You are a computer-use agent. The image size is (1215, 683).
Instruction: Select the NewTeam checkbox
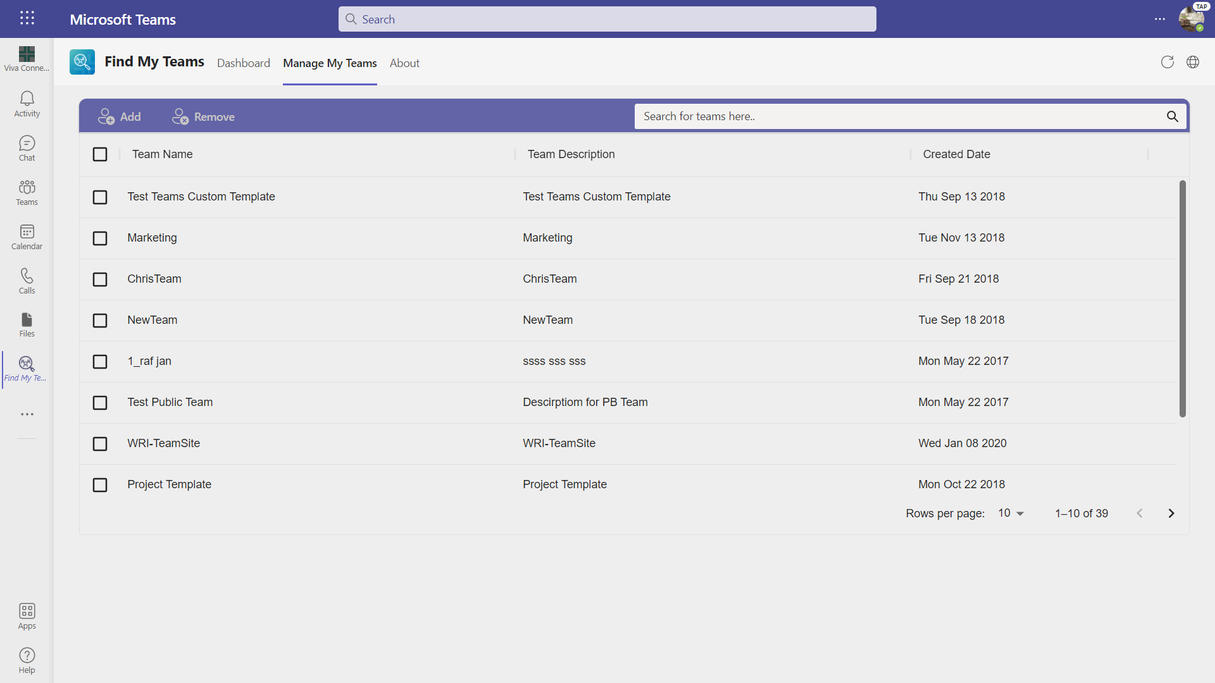(100, 321)
